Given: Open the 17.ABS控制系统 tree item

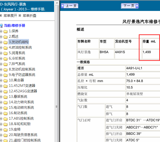Looking at the screenshot, I should [x=21, y=118].
